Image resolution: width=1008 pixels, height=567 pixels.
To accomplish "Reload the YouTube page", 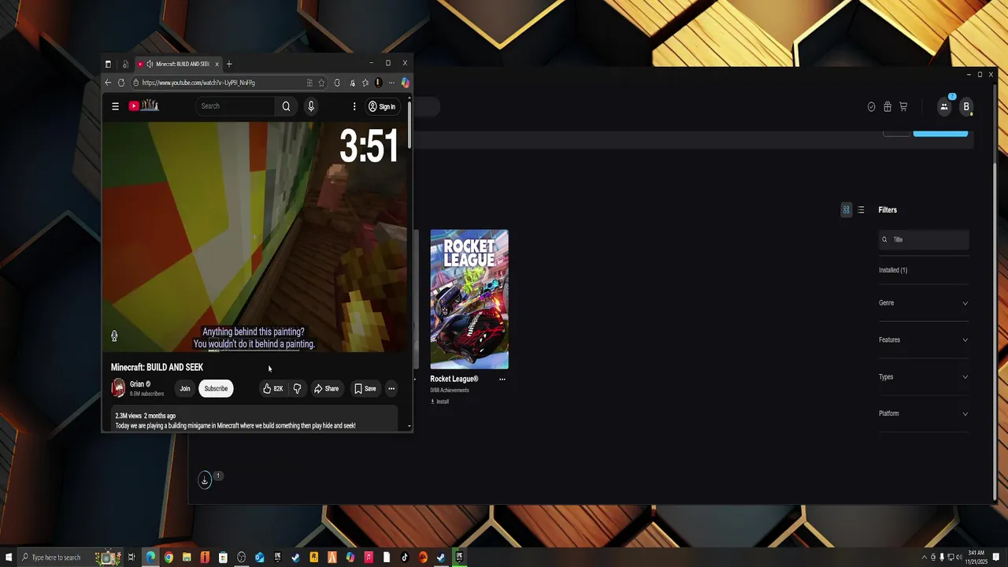I will coord(121,83).
